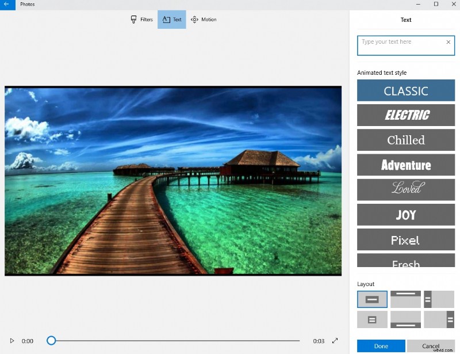This screenshot has width=460, height=354.
Task: Select the right-side text layout icon
Action: [x=439, y=318]
